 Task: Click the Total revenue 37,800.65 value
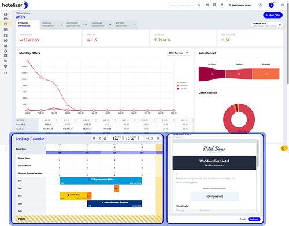[29, 40]
